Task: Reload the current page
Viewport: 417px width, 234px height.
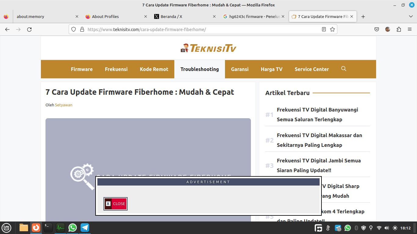Action: point(29,29)
